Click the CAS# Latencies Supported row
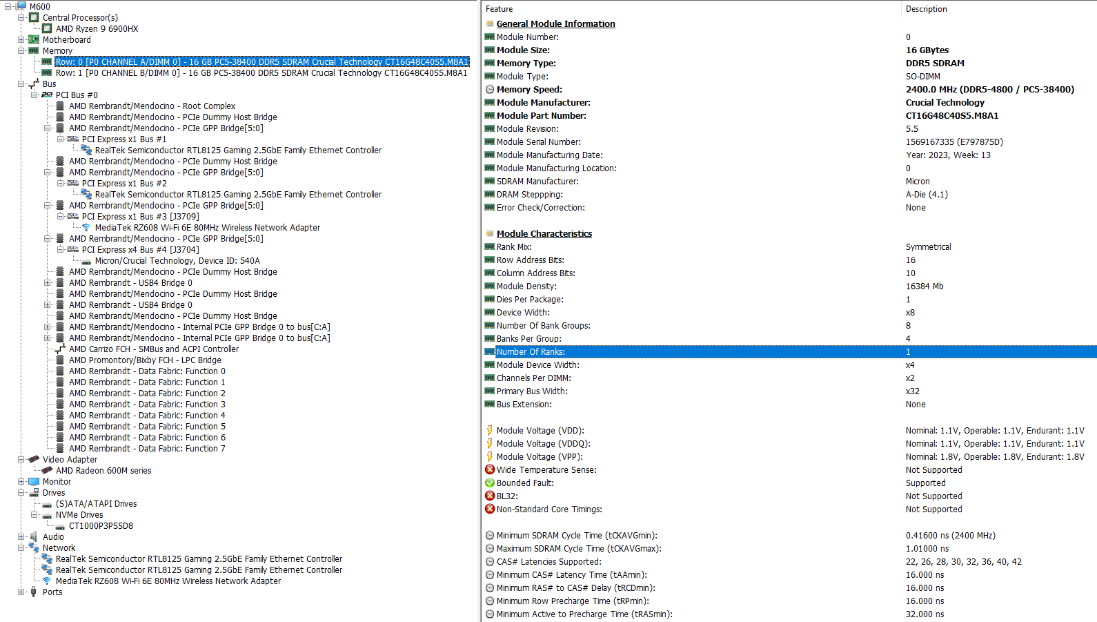 click(790, 561)
